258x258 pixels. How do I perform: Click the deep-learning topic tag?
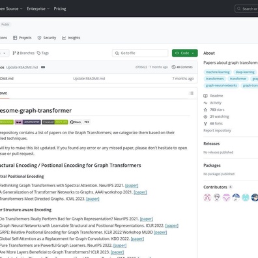tap(245, 72)
